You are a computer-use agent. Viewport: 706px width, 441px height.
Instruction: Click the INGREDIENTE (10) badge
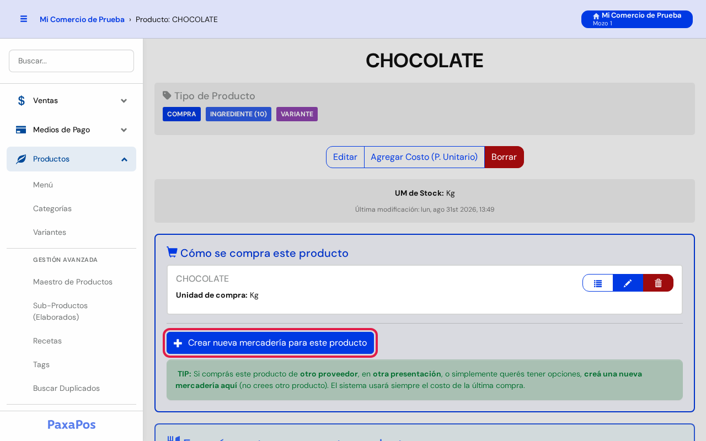pyautogui.click(x=238, y=114)
